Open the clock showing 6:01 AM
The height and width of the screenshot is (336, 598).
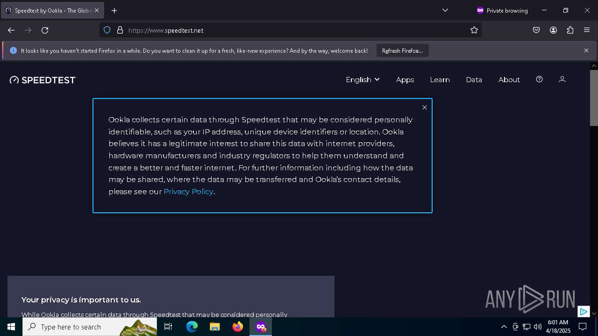point(558,327)
